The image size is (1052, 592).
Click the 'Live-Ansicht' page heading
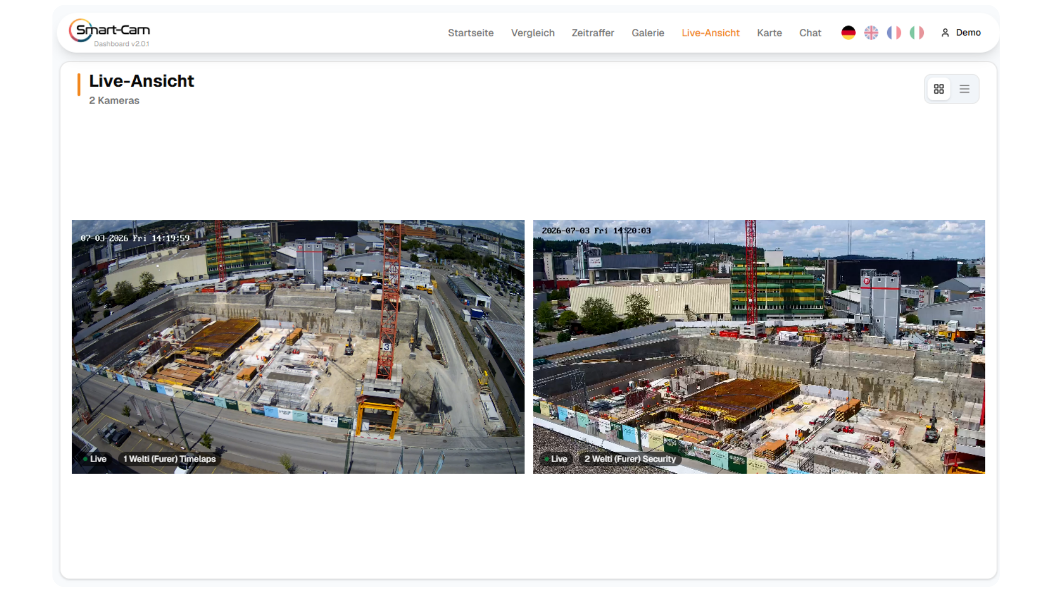[x=141, y=81]
